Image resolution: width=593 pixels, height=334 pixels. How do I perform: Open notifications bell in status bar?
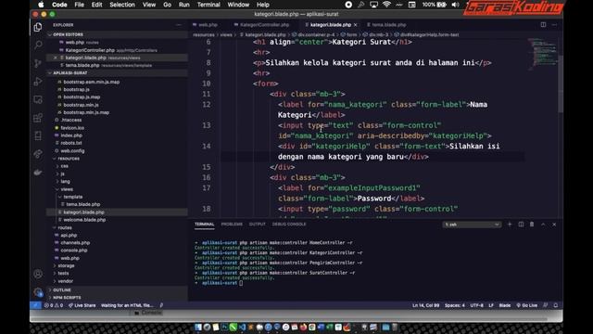pos(556,305)
